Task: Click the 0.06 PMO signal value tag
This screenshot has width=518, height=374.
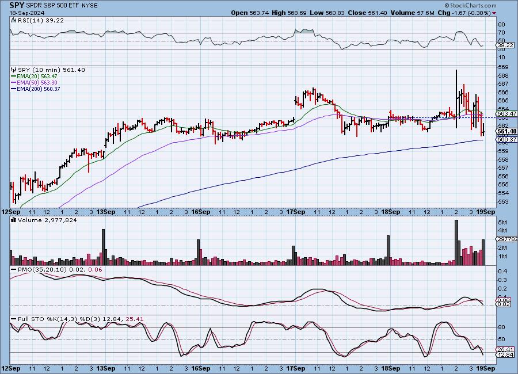Action: tap(504, 300)
